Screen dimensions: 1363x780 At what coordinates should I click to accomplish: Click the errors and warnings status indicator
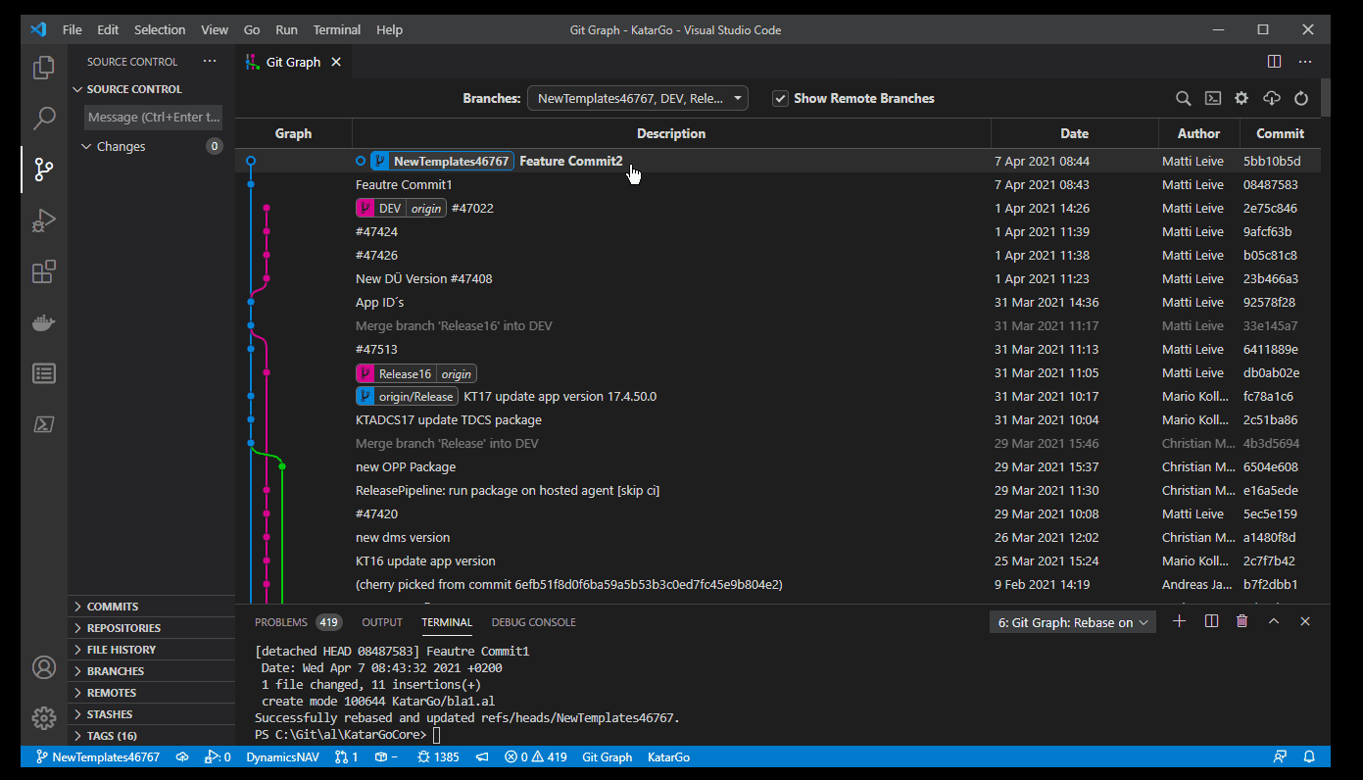[536, 757]
